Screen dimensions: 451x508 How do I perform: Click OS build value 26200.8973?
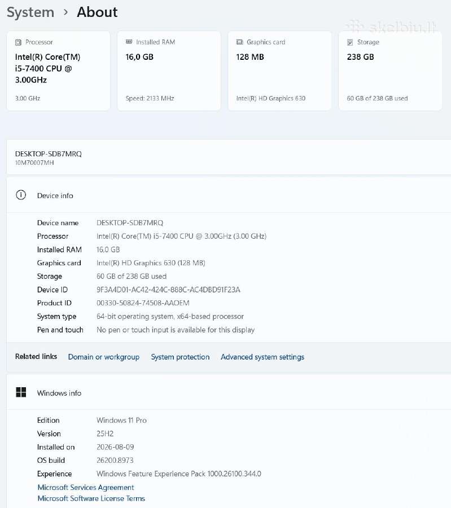[115, 461]
